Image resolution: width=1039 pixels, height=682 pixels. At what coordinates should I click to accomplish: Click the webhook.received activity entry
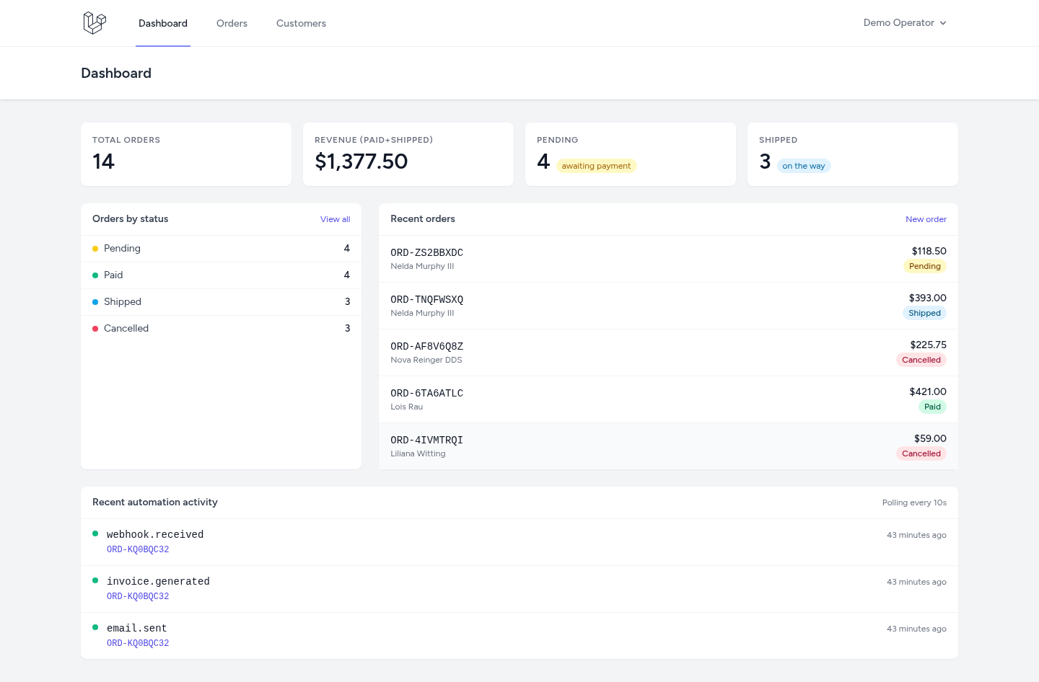(519, 542)
